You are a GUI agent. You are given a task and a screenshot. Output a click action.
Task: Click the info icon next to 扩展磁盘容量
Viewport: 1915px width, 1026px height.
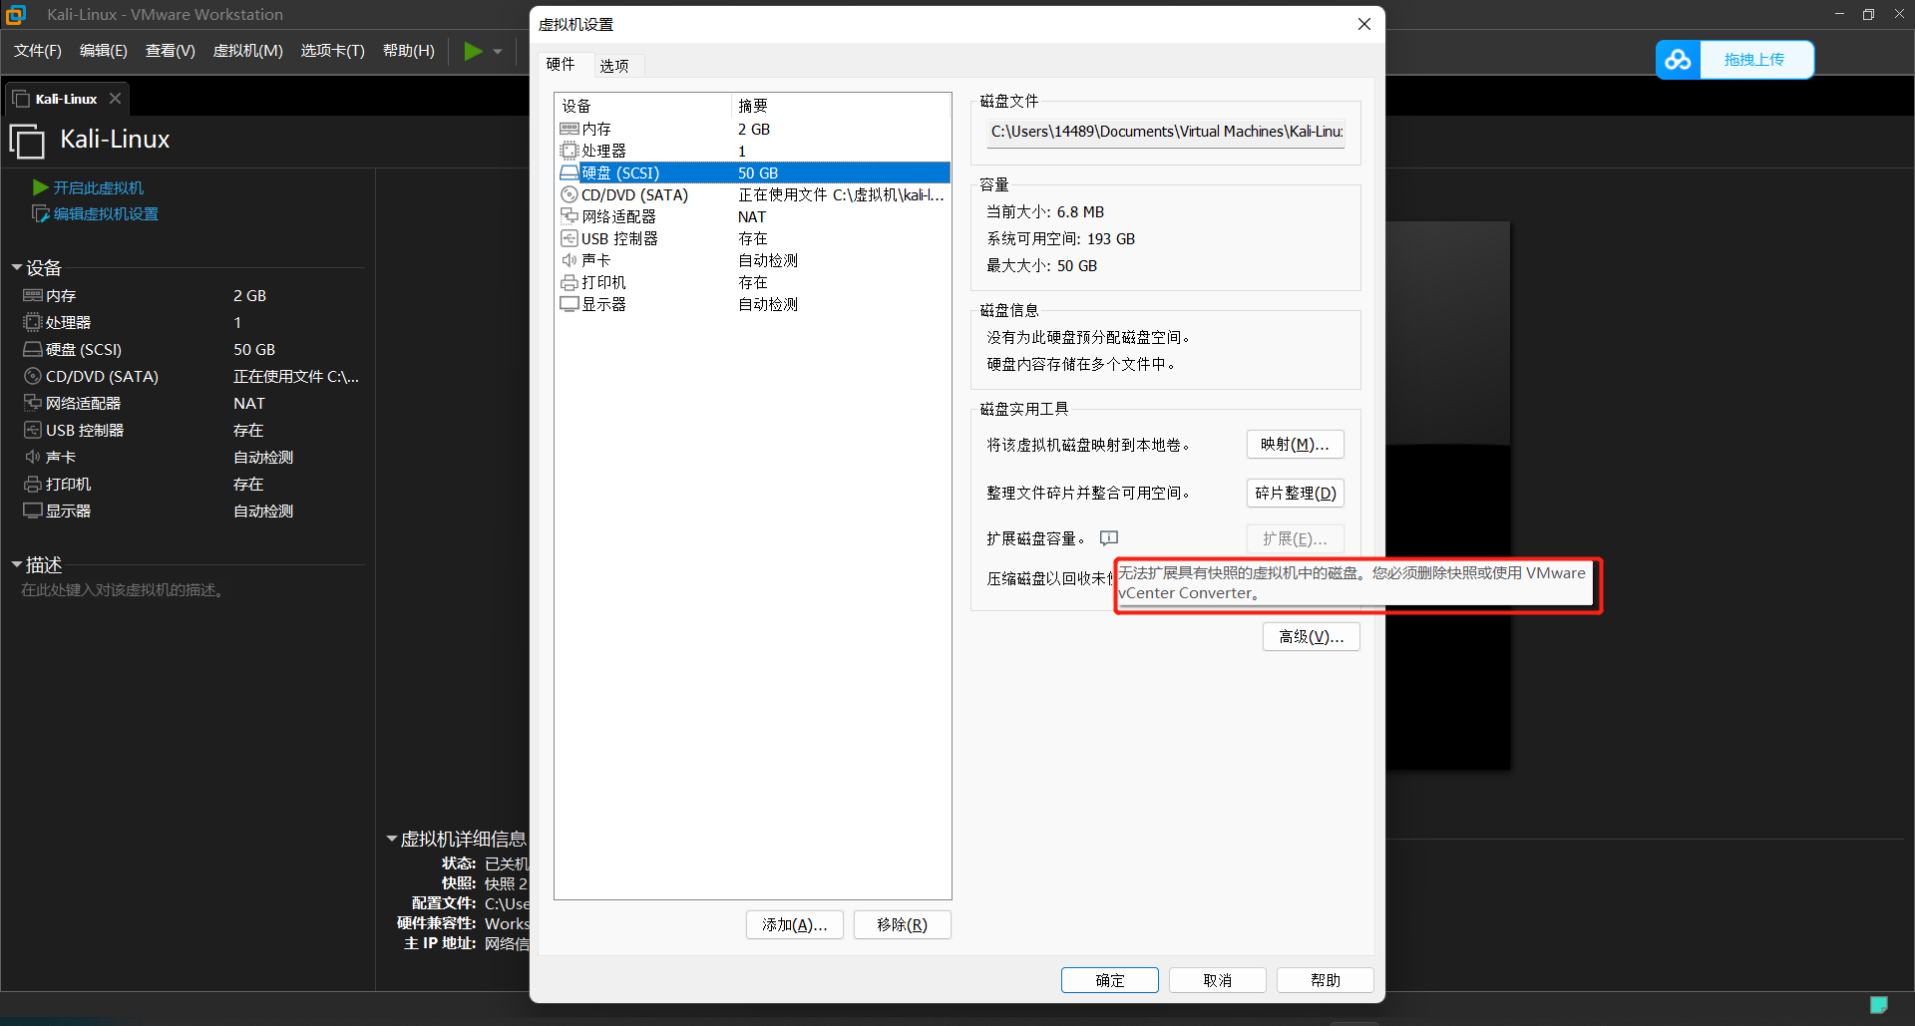(1109, 538)
